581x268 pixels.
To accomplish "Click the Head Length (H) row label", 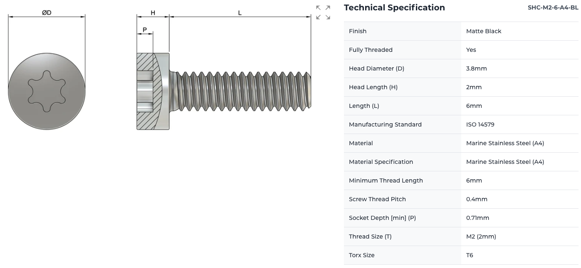I will click(x=373, y=87).
